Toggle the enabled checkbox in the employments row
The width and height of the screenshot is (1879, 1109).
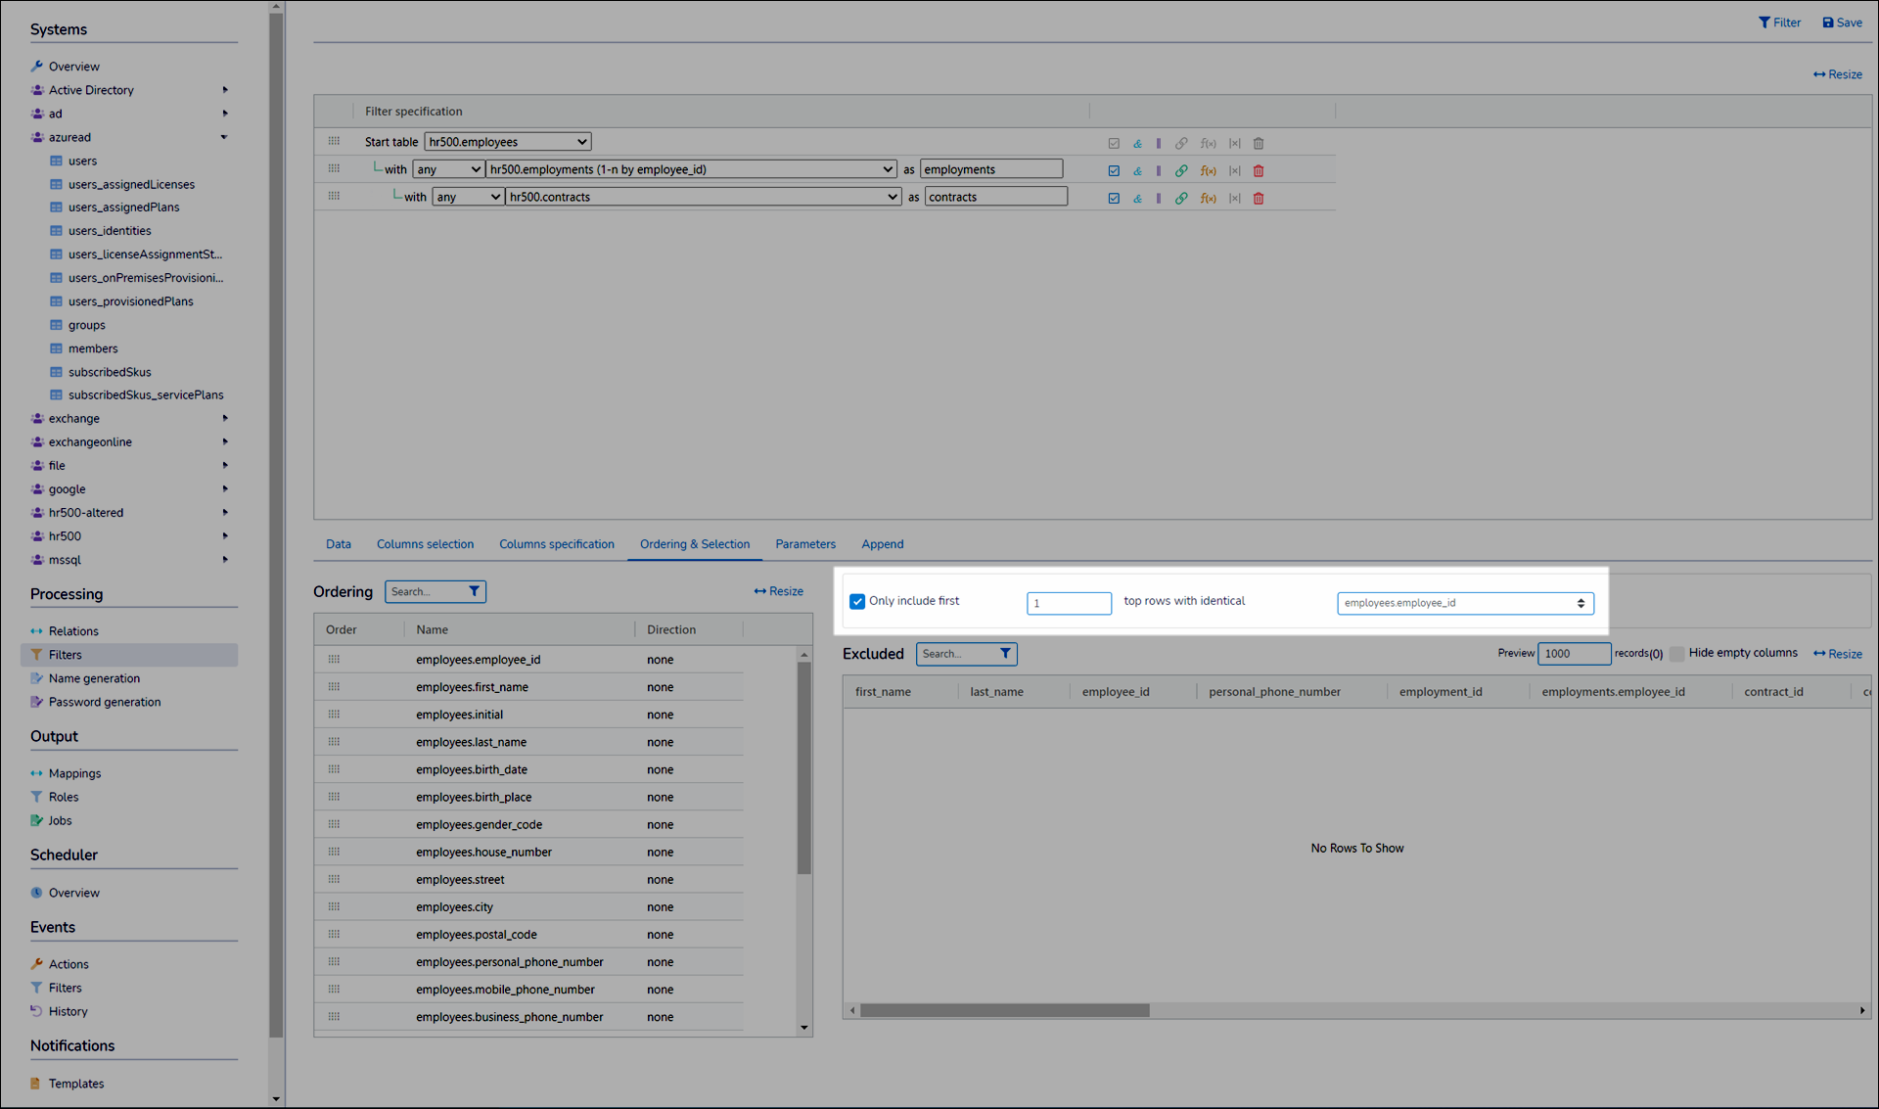coord(1114,170)
